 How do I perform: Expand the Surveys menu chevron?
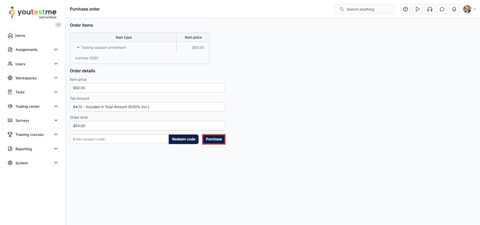click(x=56, y=120)
